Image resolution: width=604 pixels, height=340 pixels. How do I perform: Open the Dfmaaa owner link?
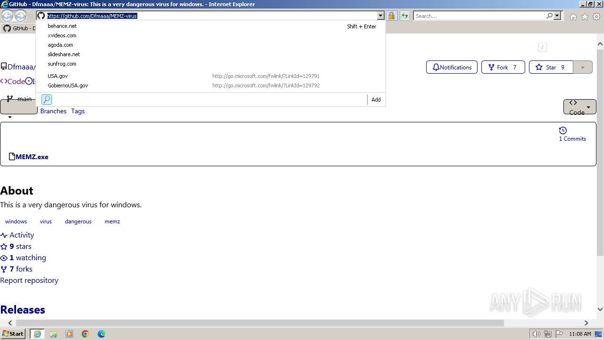coord(20,67)
